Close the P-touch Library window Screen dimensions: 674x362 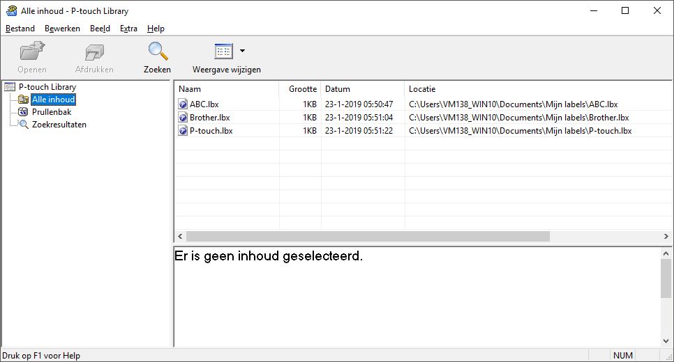pyautogui.click(x=657, y=10)
